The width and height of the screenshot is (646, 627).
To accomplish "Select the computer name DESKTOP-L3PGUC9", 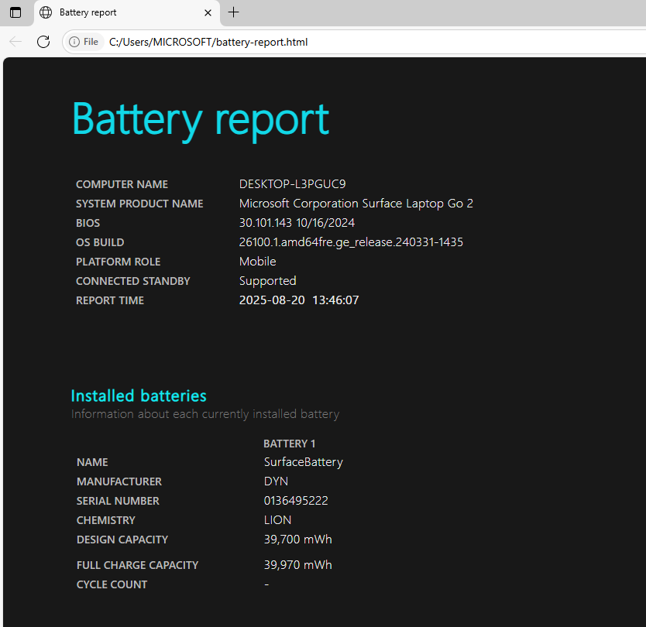I will click(x=292, y=184).
